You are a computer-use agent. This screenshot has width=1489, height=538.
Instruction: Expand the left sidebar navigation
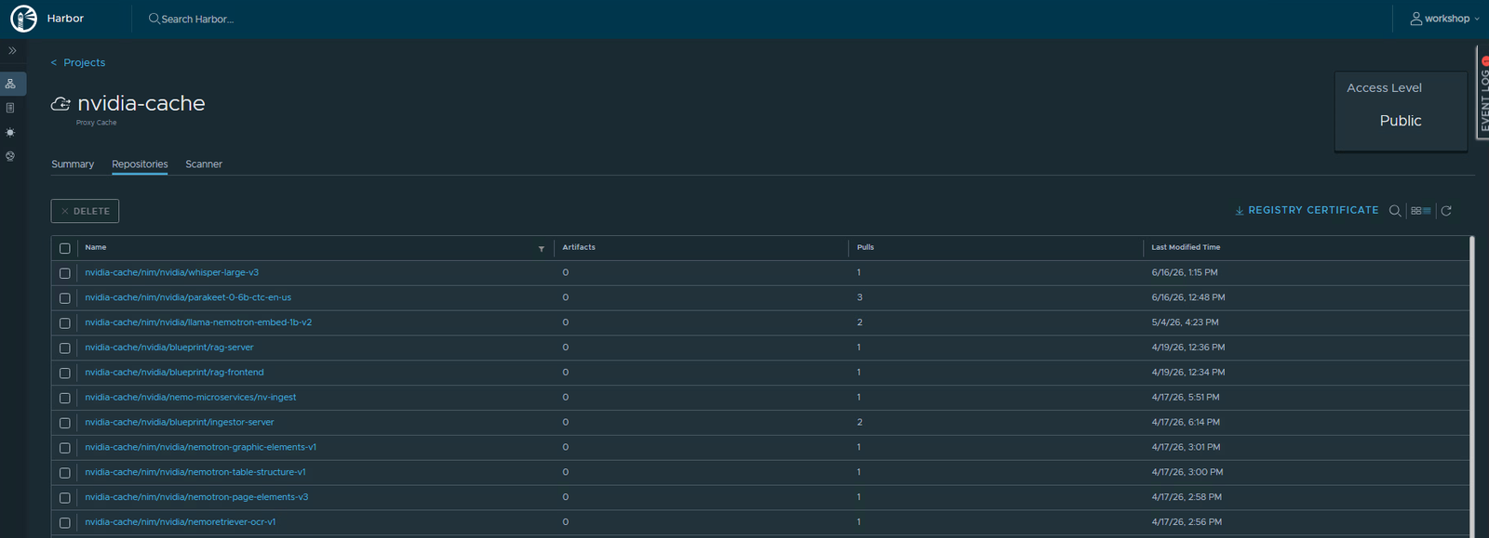click(12, 51)
